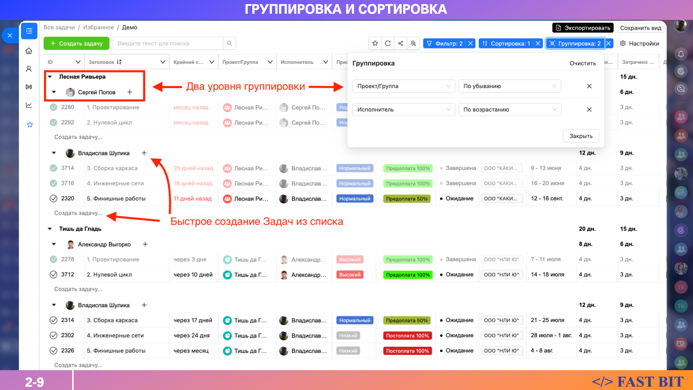Open the analytics chart sidebar icon
693x390 pixels.
[29, 105]
